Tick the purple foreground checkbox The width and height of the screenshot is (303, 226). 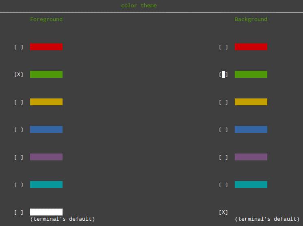[x=19, y=157]
